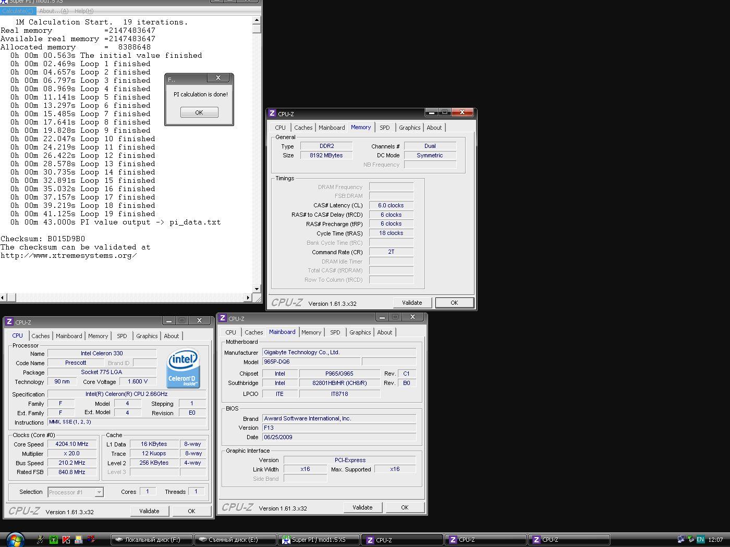Click the Z icon in CPU-Z Memory window title
This screenshot has width=730, height=547.
point(272,114)
